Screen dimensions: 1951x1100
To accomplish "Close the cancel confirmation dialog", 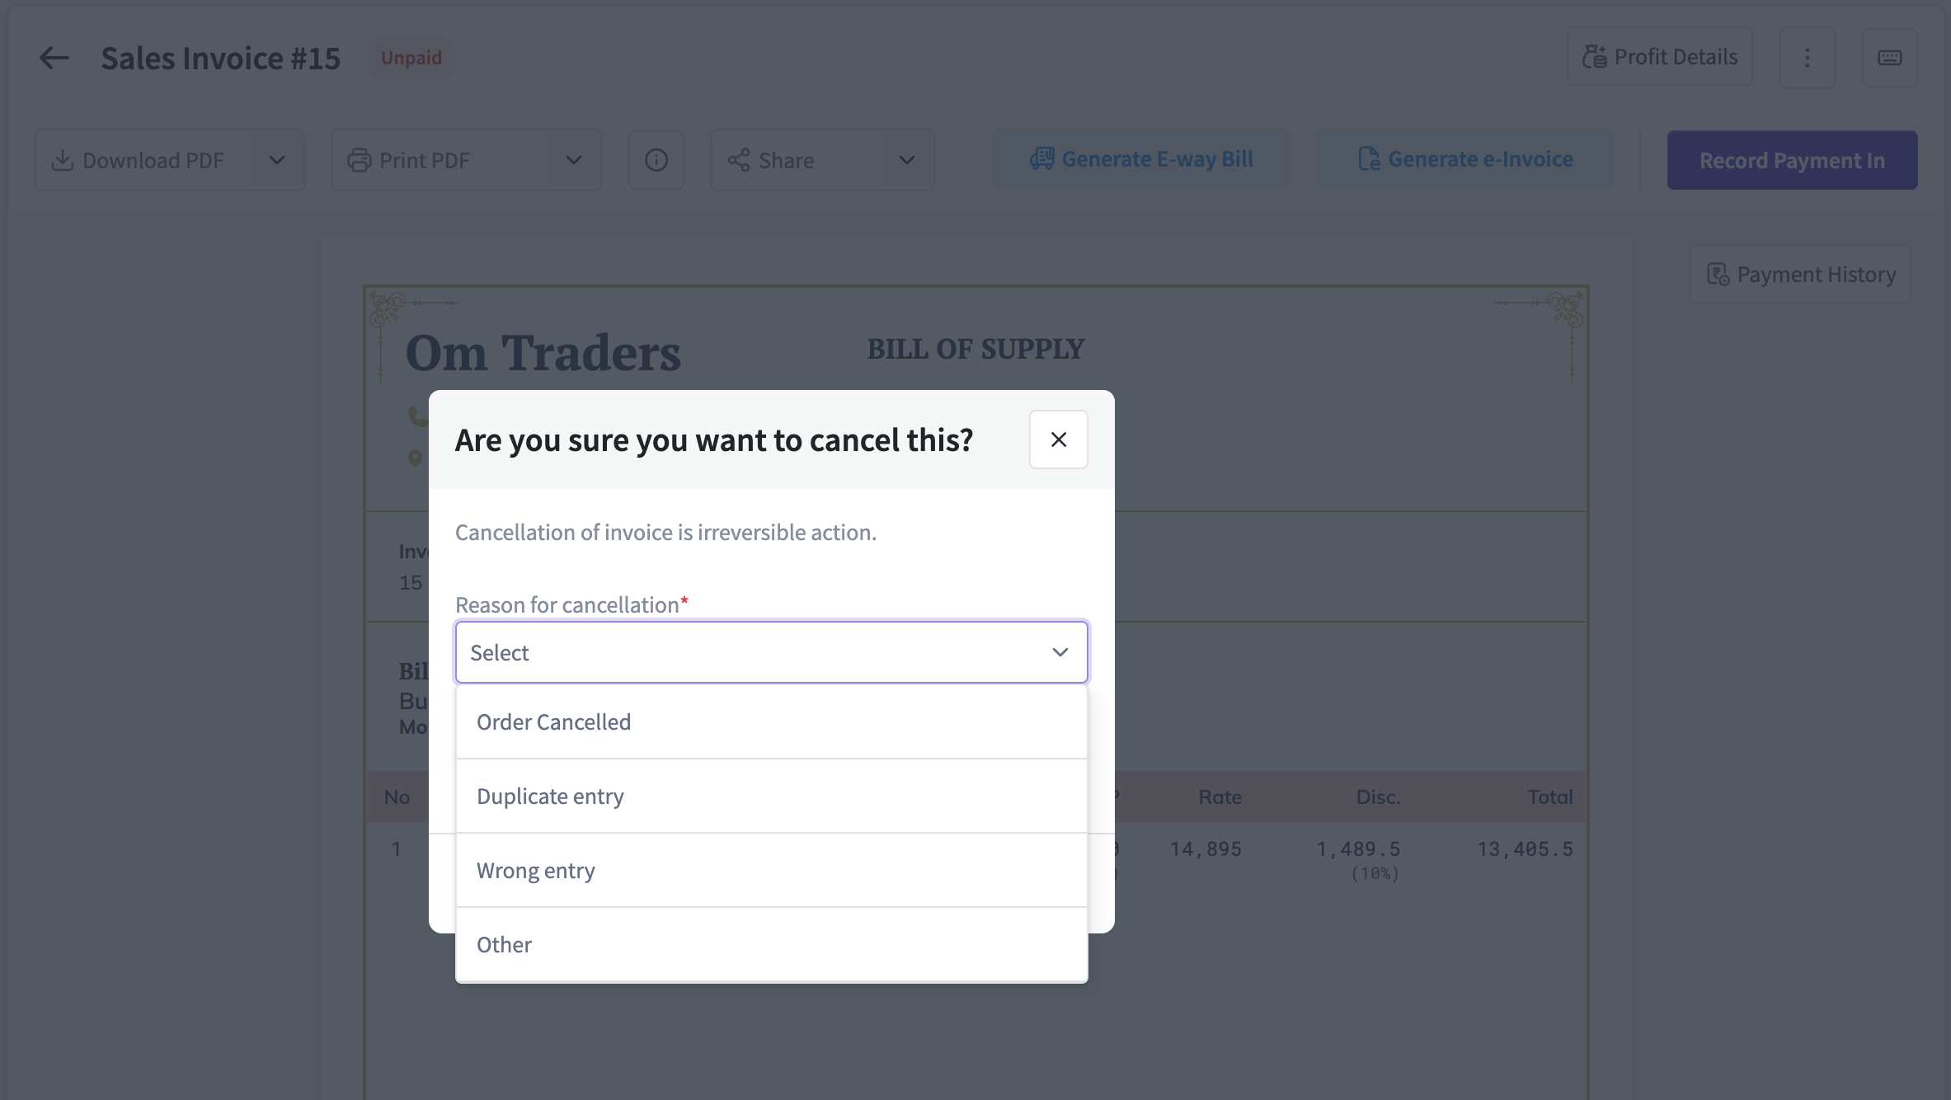I will click(1059, 440).
